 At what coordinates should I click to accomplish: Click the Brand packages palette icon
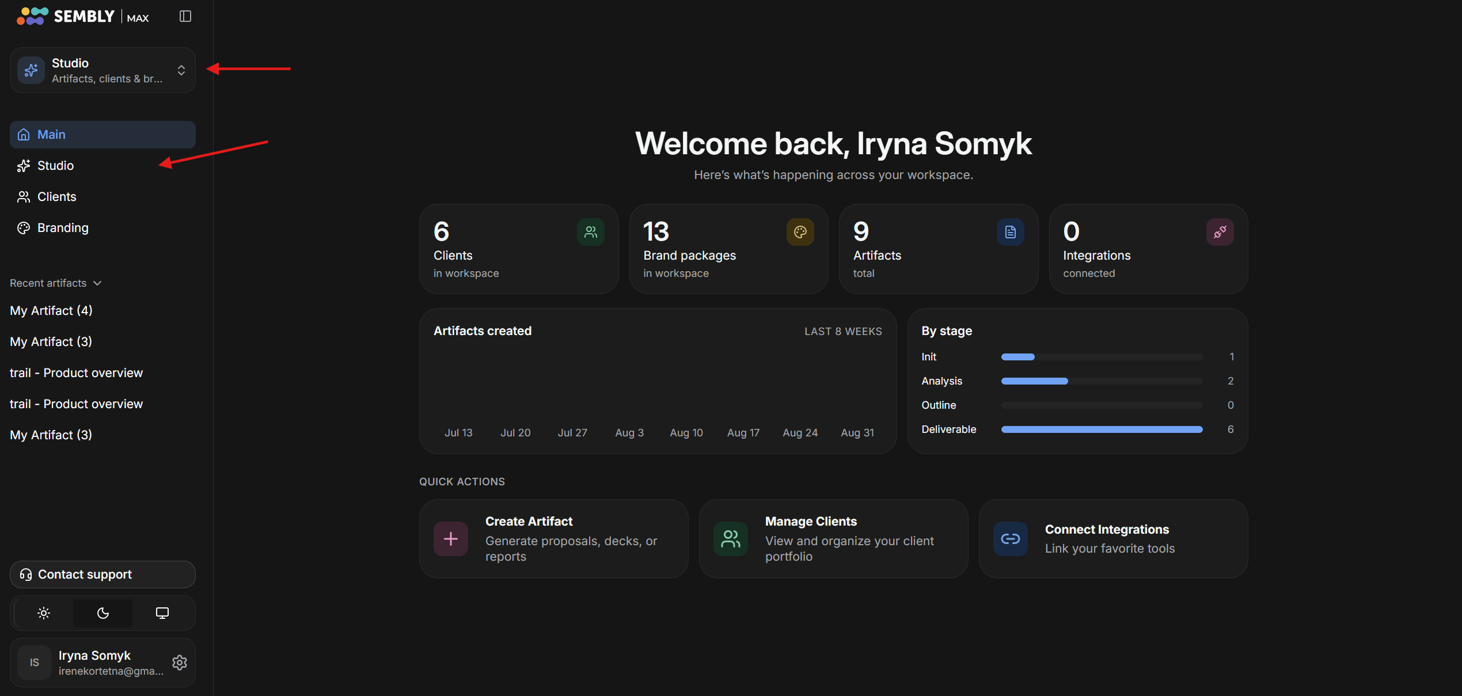800,232
